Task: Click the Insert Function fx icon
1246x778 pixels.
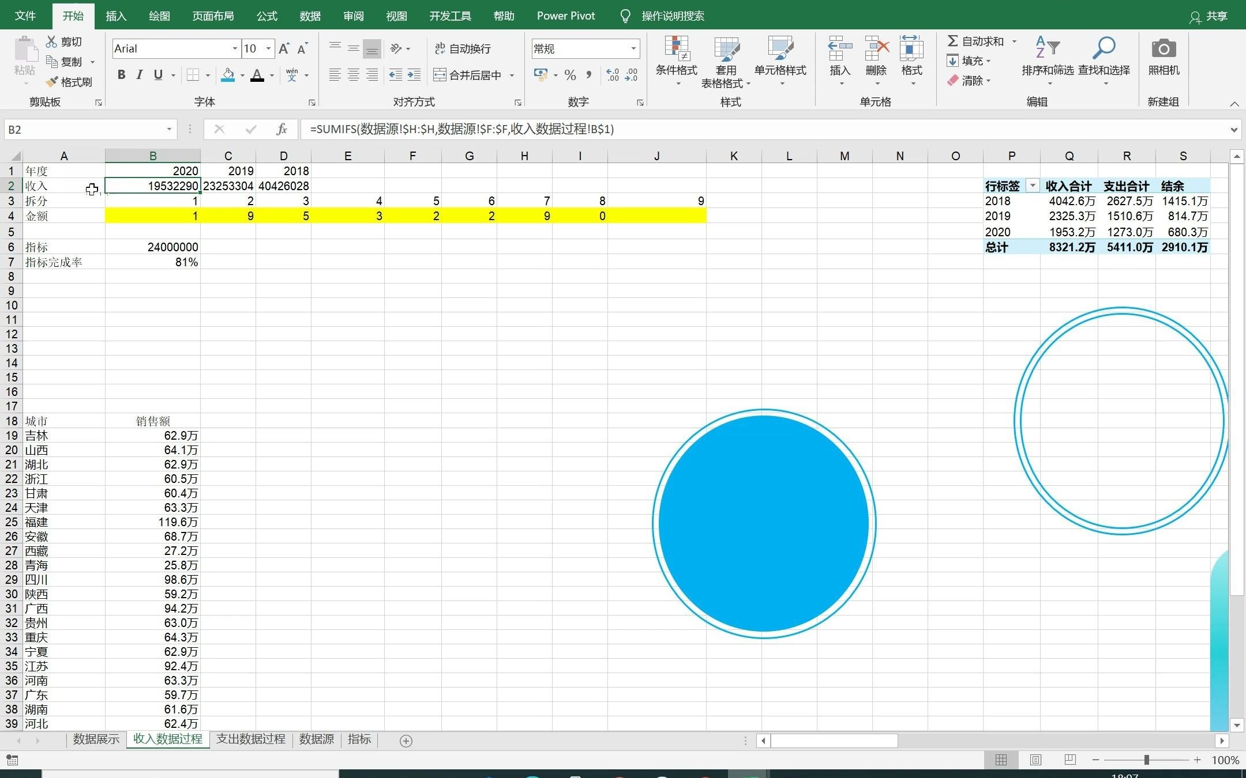Action: [282, 129]
